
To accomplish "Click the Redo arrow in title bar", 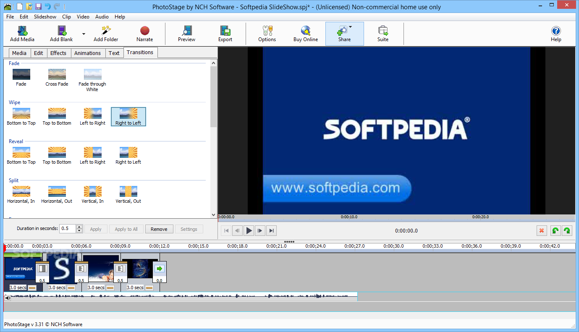I will point(57,7).
